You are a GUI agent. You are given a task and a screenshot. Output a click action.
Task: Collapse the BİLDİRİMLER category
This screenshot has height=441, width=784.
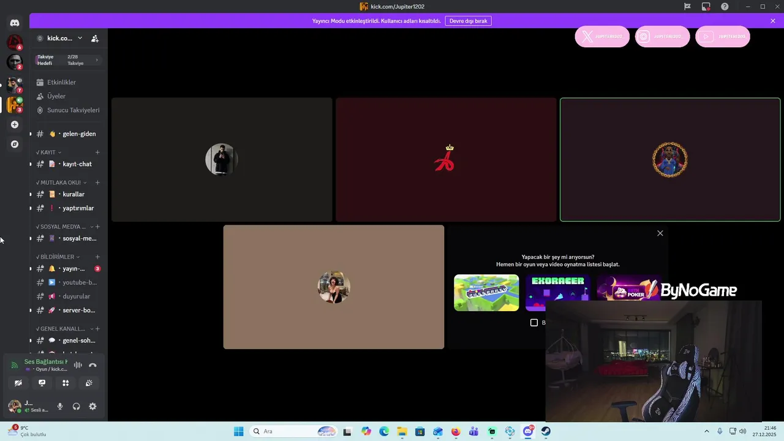[x=58, y=257]
